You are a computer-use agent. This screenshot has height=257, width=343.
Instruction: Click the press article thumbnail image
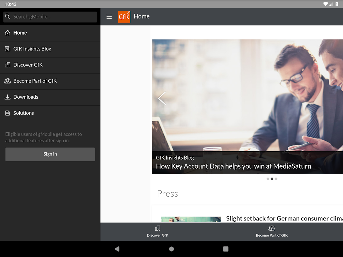tap(191, 219)
